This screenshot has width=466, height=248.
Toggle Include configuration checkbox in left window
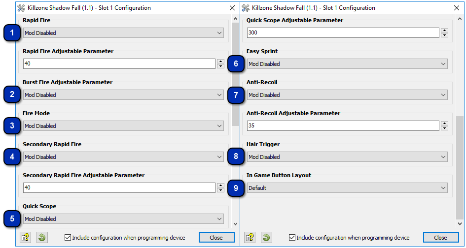point(68,238)
